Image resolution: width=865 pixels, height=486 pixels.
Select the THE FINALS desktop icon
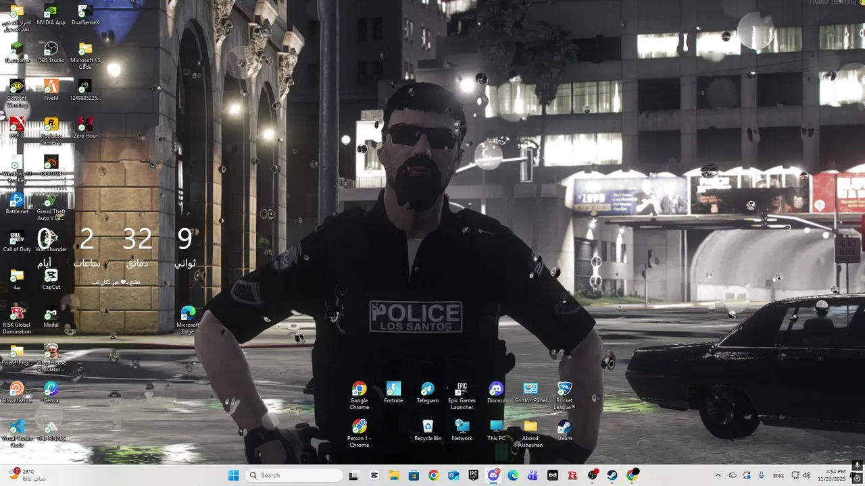[x=51, y=431]
